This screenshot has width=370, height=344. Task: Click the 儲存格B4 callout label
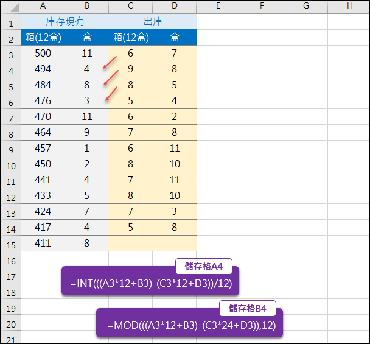[248, 308]
